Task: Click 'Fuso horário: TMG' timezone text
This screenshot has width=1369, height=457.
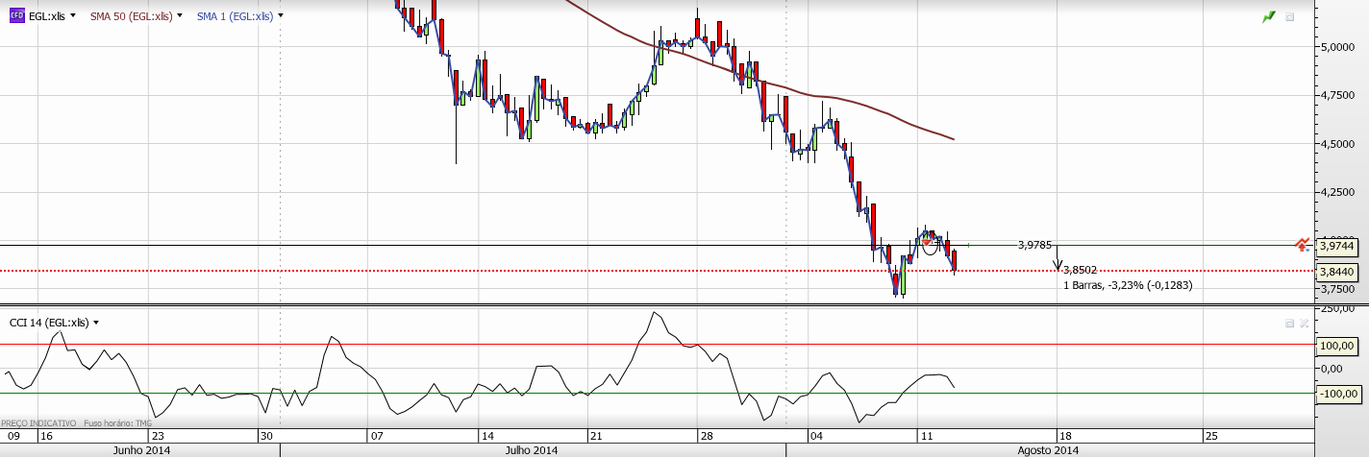Action: click(x=118, y=422)
